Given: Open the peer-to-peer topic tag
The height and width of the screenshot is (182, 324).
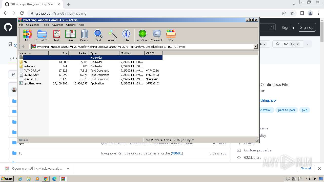Looking at the screenshot, I should coord(287,110).
